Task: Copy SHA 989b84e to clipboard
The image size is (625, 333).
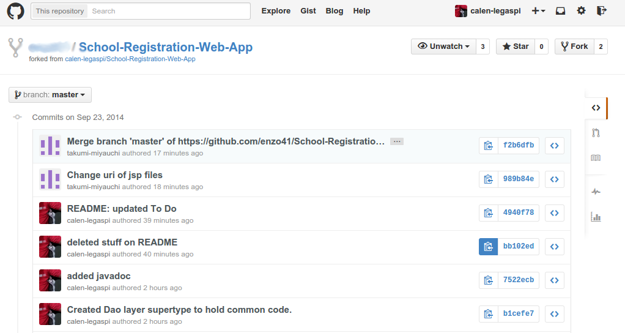Action: click(x=488, y=179)
